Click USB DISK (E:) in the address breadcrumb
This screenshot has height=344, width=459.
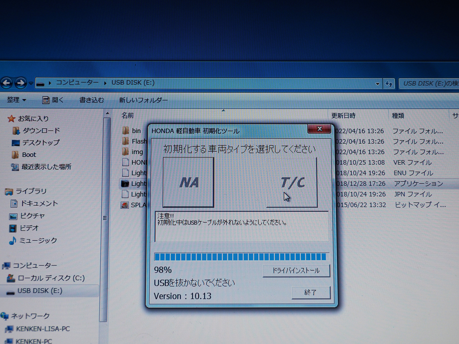point(133,82)
